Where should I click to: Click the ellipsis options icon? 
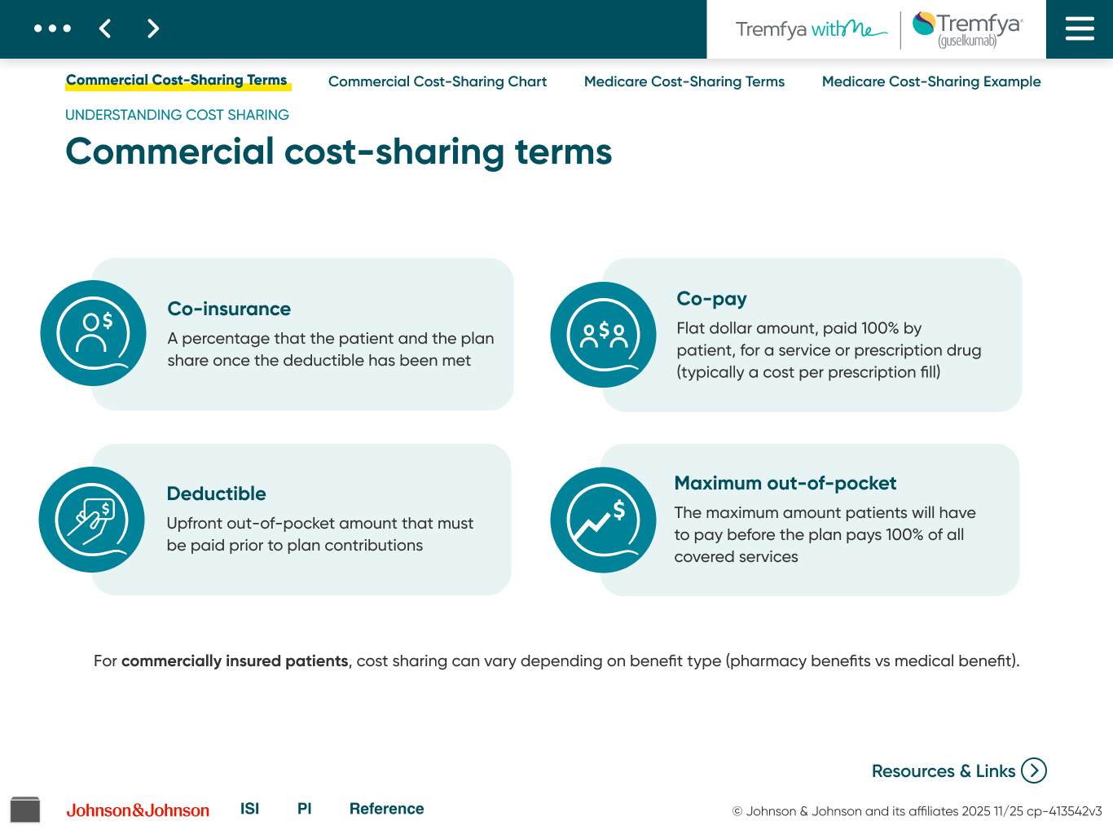click(x=52, y=29)
